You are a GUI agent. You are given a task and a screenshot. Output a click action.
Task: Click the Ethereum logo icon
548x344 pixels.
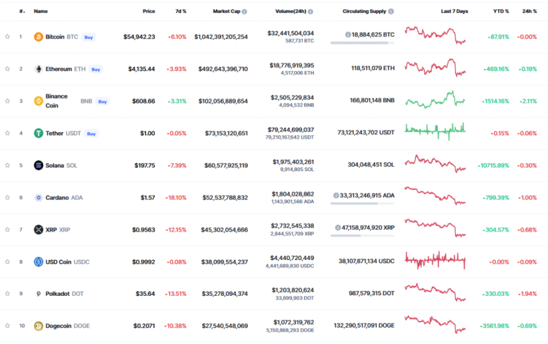point(38,69)
